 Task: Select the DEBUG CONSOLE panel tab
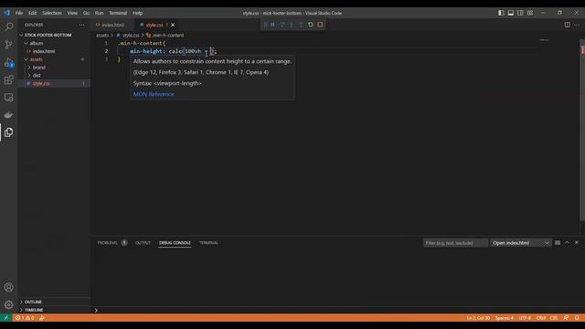tap(175, 243)
